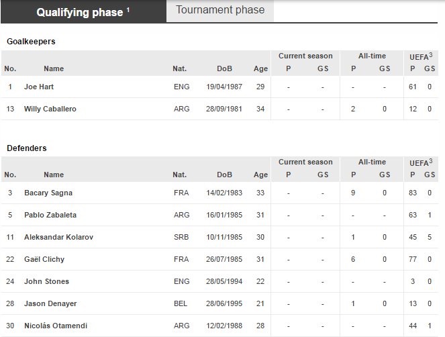Click the No. column header under Defenders
Viewport: 445px width, 337px height.
[10, 175]
